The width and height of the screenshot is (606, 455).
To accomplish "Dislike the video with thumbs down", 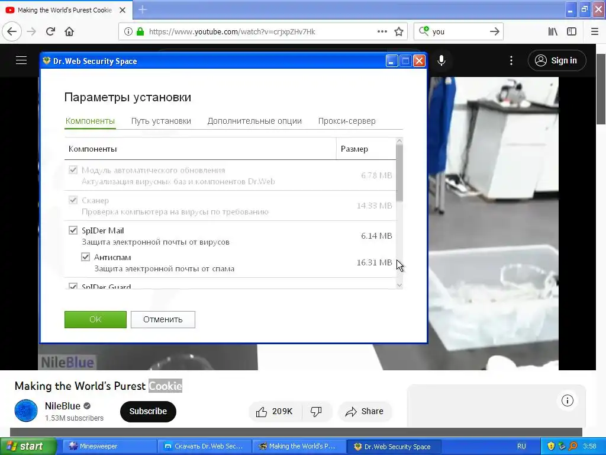I will click(316, 412).
